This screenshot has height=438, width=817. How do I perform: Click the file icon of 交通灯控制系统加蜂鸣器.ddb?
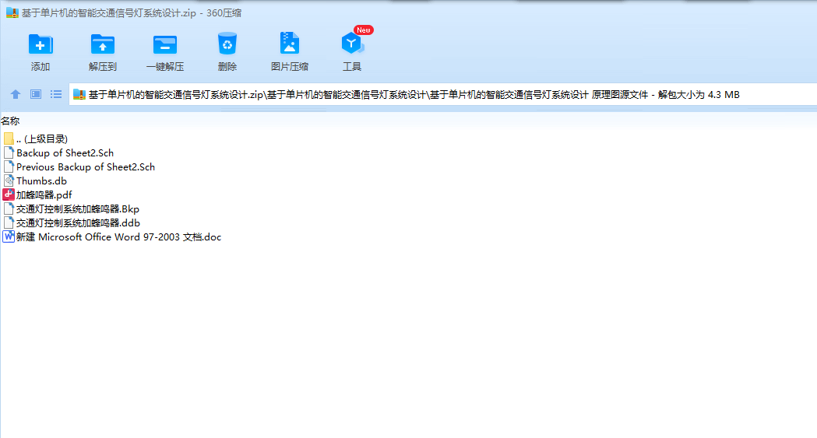click(x=9, y=223)
